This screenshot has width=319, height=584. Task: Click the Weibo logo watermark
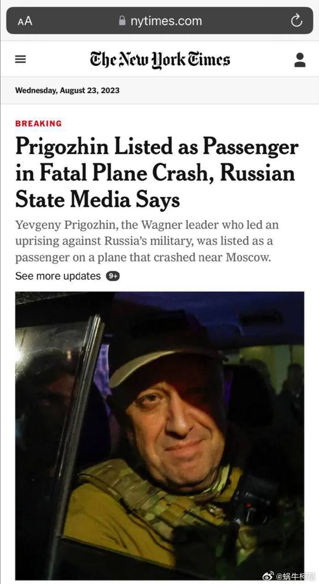[x=268, y=576]
